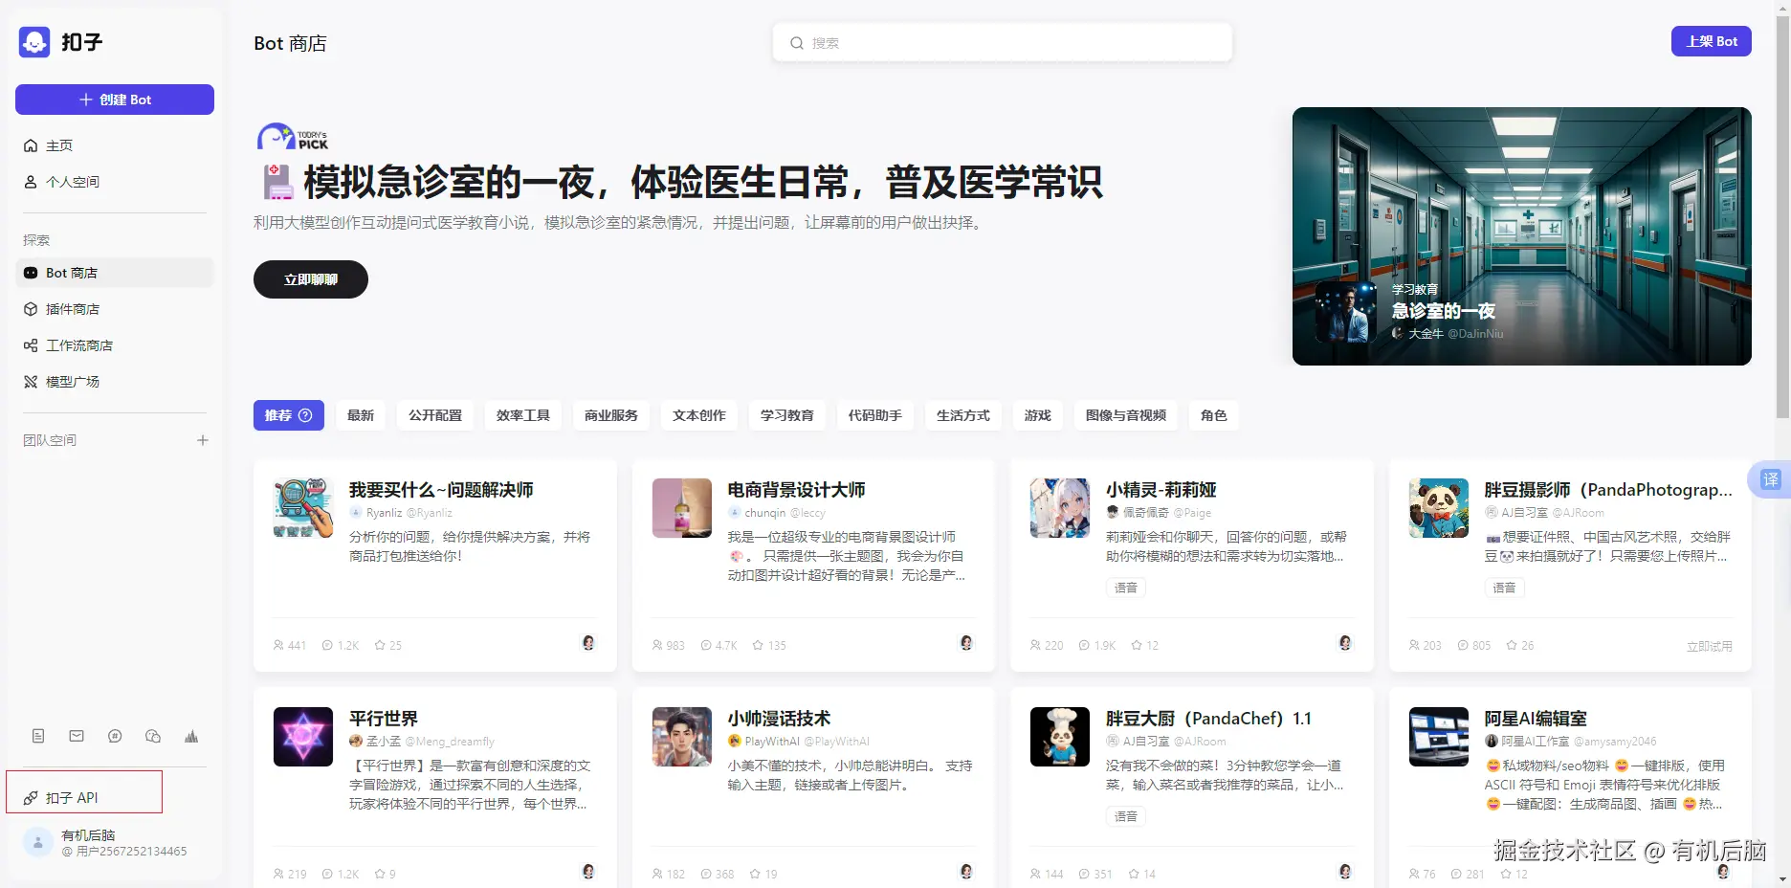This screenshot has width=1791, height=888.
Task: Click the 阿星AI编辑室 card title
Action: pos(1536,719)
